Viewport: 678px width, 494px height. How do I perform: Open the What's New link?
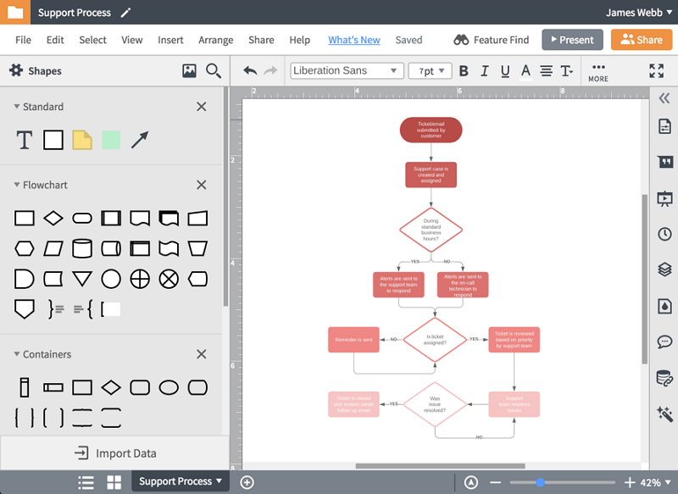pyautogui.click(x=354, y=40)
